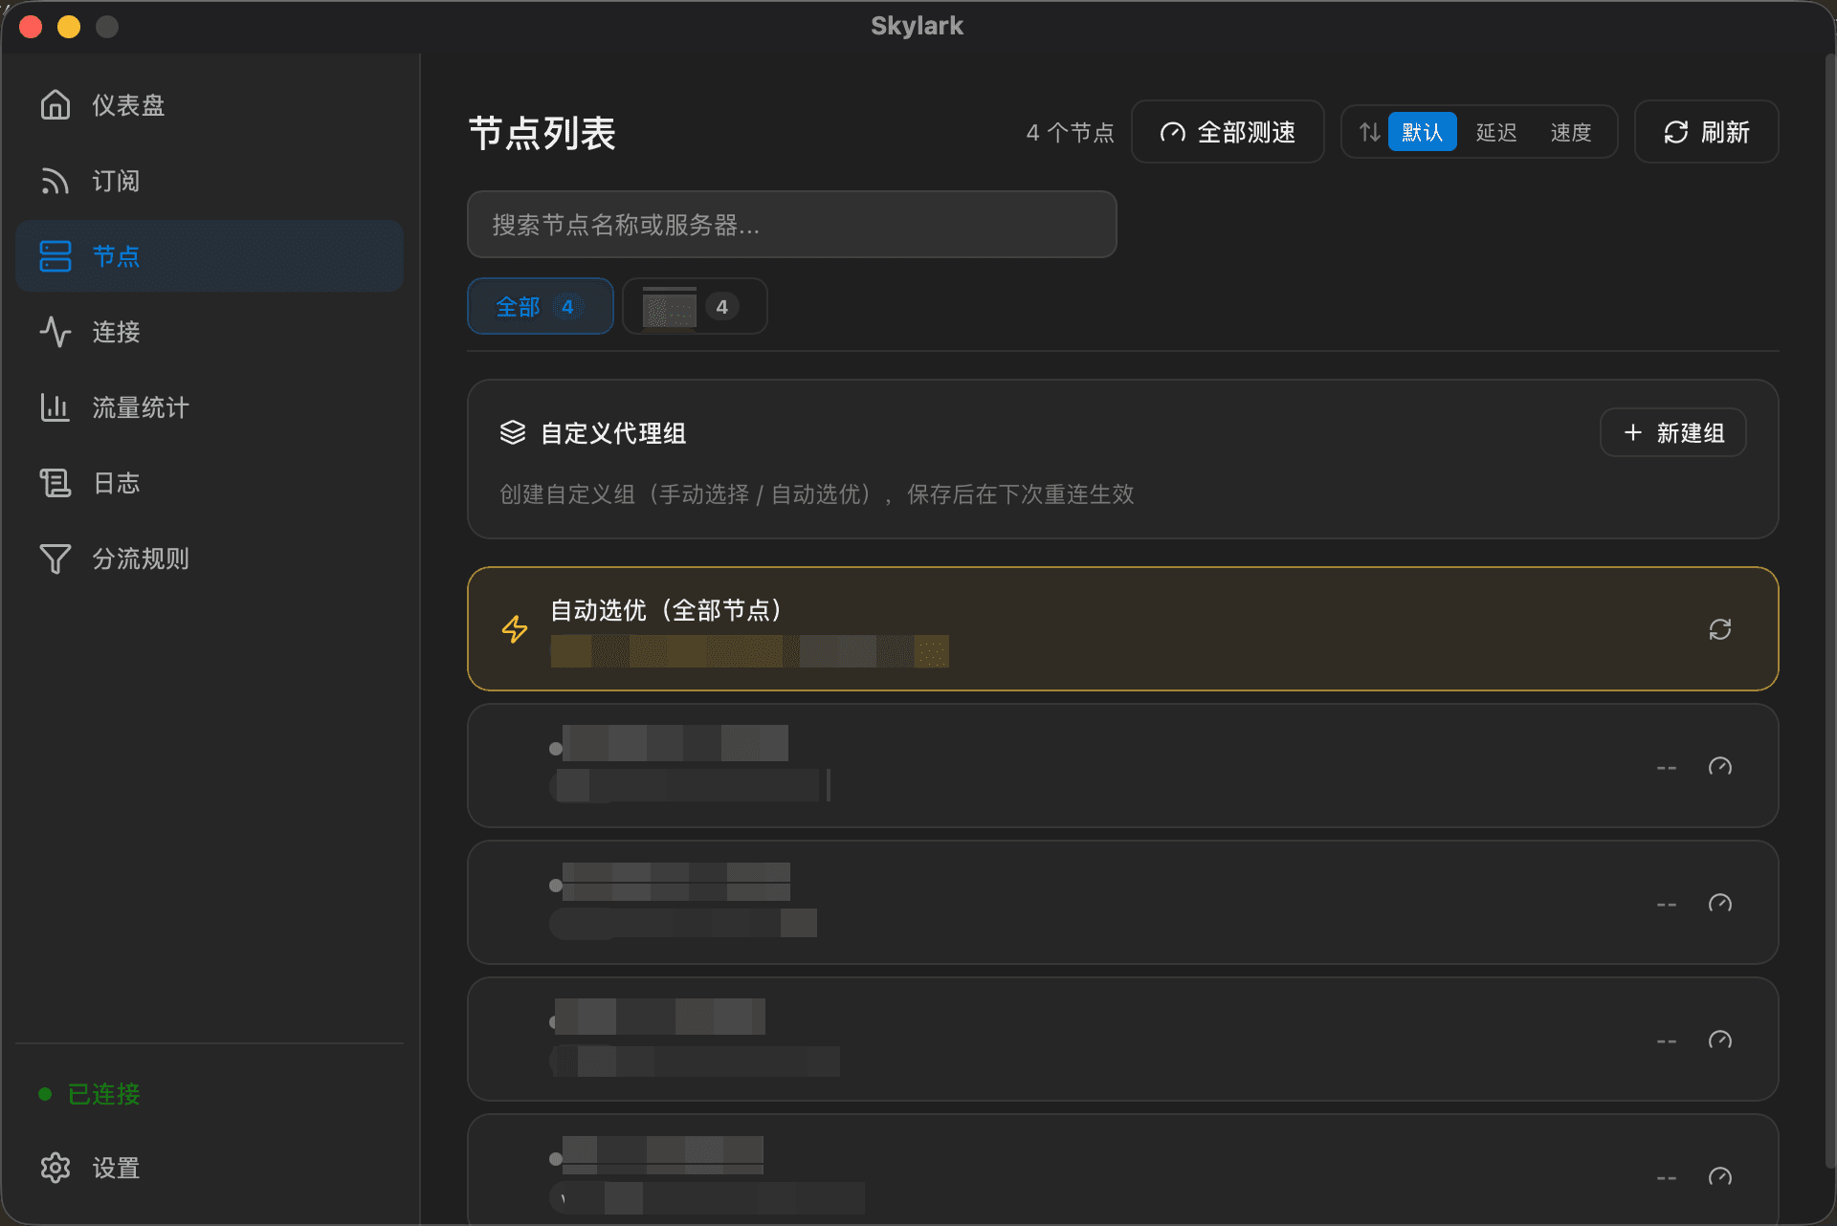The height and width of the screenshot is (1226, 1837).
Task: Click the 设置 gear icon
Action: [55, 1168]
